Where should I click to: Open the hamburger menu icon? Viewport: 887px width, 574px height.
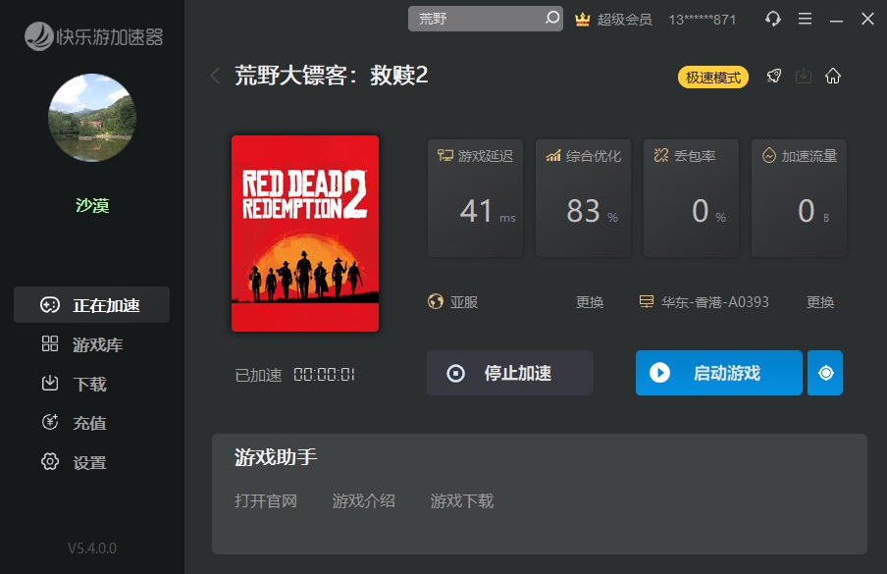805,19
